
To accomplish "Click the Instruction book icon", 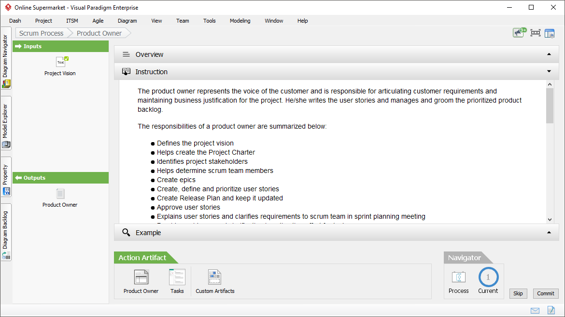I will point(126,71).
